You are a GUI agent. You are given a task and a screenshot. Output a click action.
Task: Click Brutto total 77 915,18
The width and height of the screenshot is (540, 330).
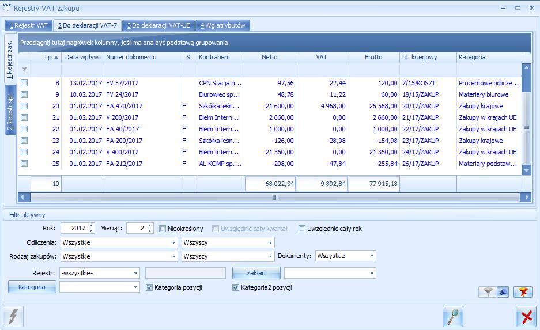tap(374, 184)
